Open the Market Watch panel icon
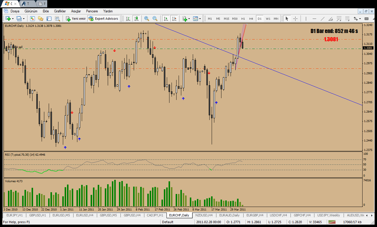The image size is (377, 227). 32,19
